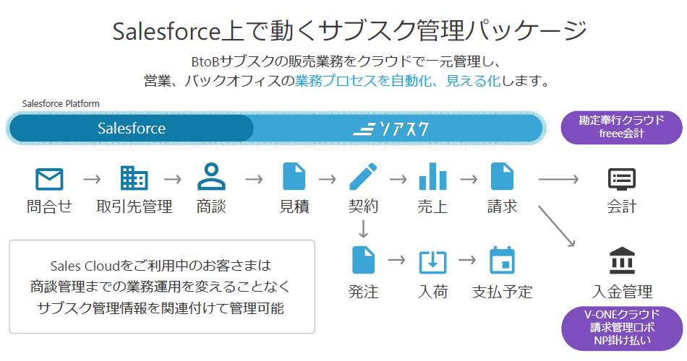Image resolution: width=687 pixels, height=361 pixels.
Task: Open the document icon for 見積
Action: (294, 176)
